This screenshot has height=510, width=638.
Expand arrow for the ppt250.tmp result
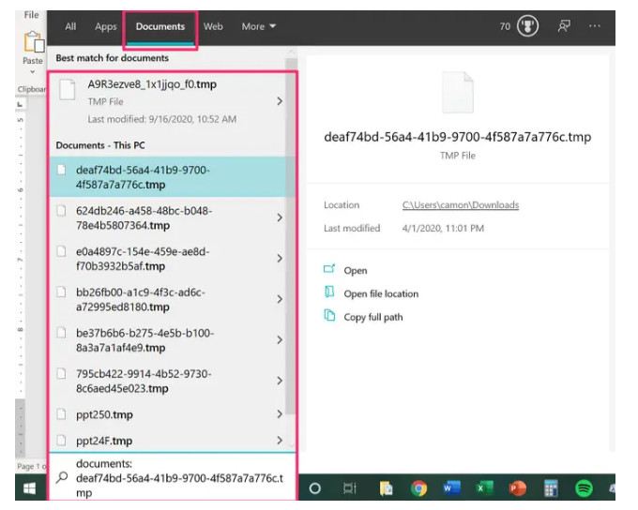point(280,414)
